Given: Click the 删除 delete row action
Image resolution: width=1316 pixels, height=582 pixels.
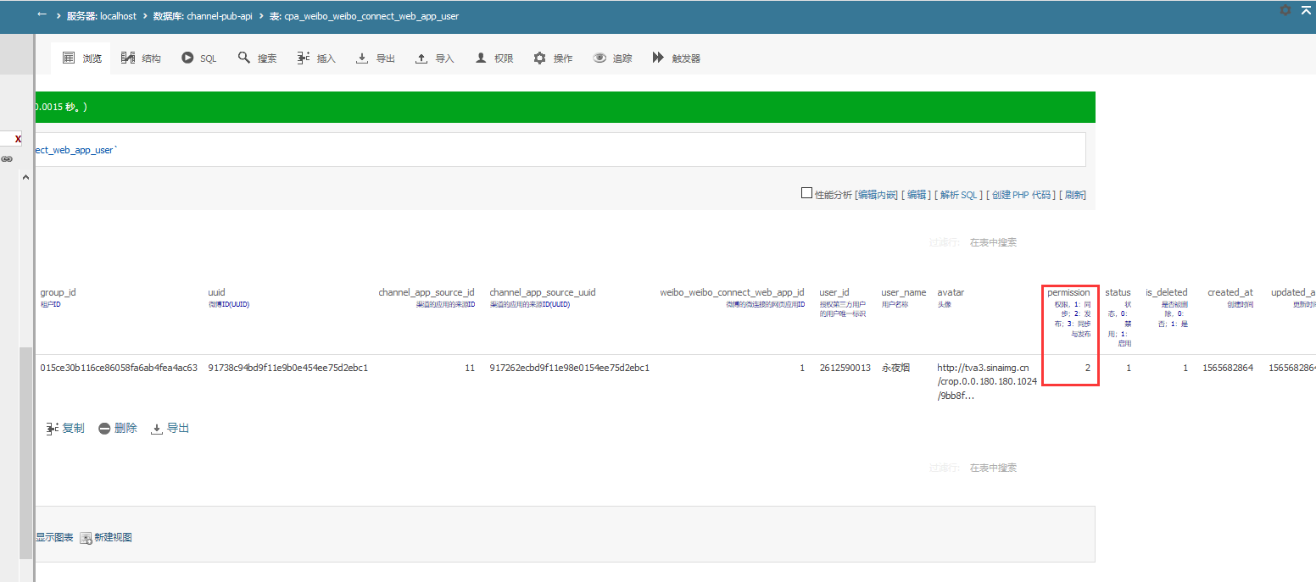Looking at the screenshot, I should (118, 429).
